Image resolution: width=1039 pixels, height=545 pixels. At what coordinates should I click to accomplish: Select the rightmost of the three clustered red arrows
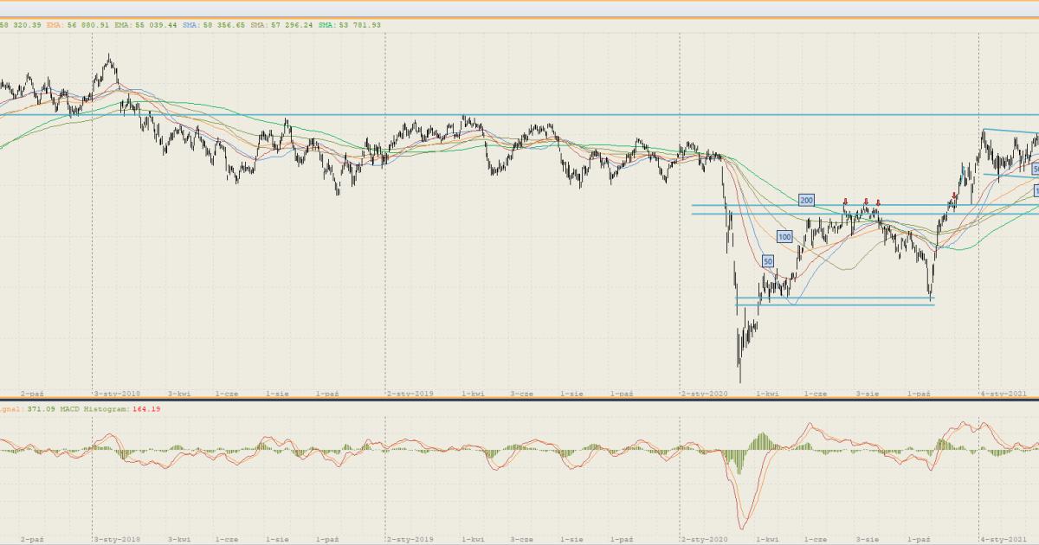[877, 203]
